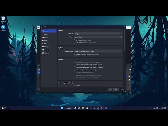Enable Open stats dialog on startup
The height and width of the screenshot is (126, 168).
tap(75, 40)
